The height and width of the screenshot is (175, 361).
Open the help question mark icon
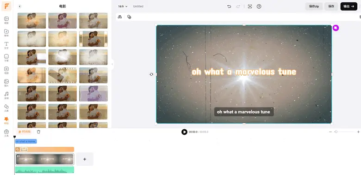click(259, 6)
